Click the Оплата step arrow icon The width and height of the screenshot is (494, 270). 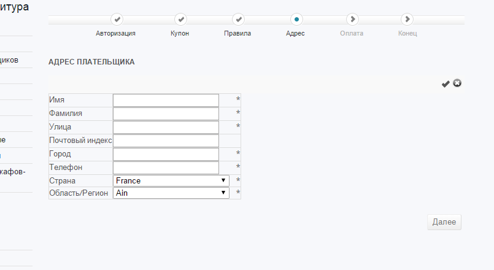click(x=352, y=20)
